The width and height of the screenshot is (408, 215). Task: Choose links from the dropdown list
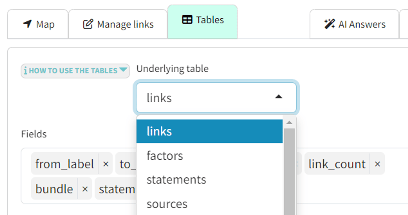click(x=209, y=131)
